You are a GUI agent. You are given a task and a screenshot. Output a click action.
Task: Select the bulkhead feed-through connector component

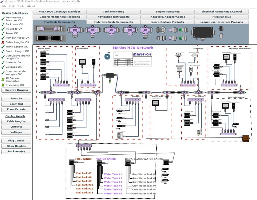[161, 30]
